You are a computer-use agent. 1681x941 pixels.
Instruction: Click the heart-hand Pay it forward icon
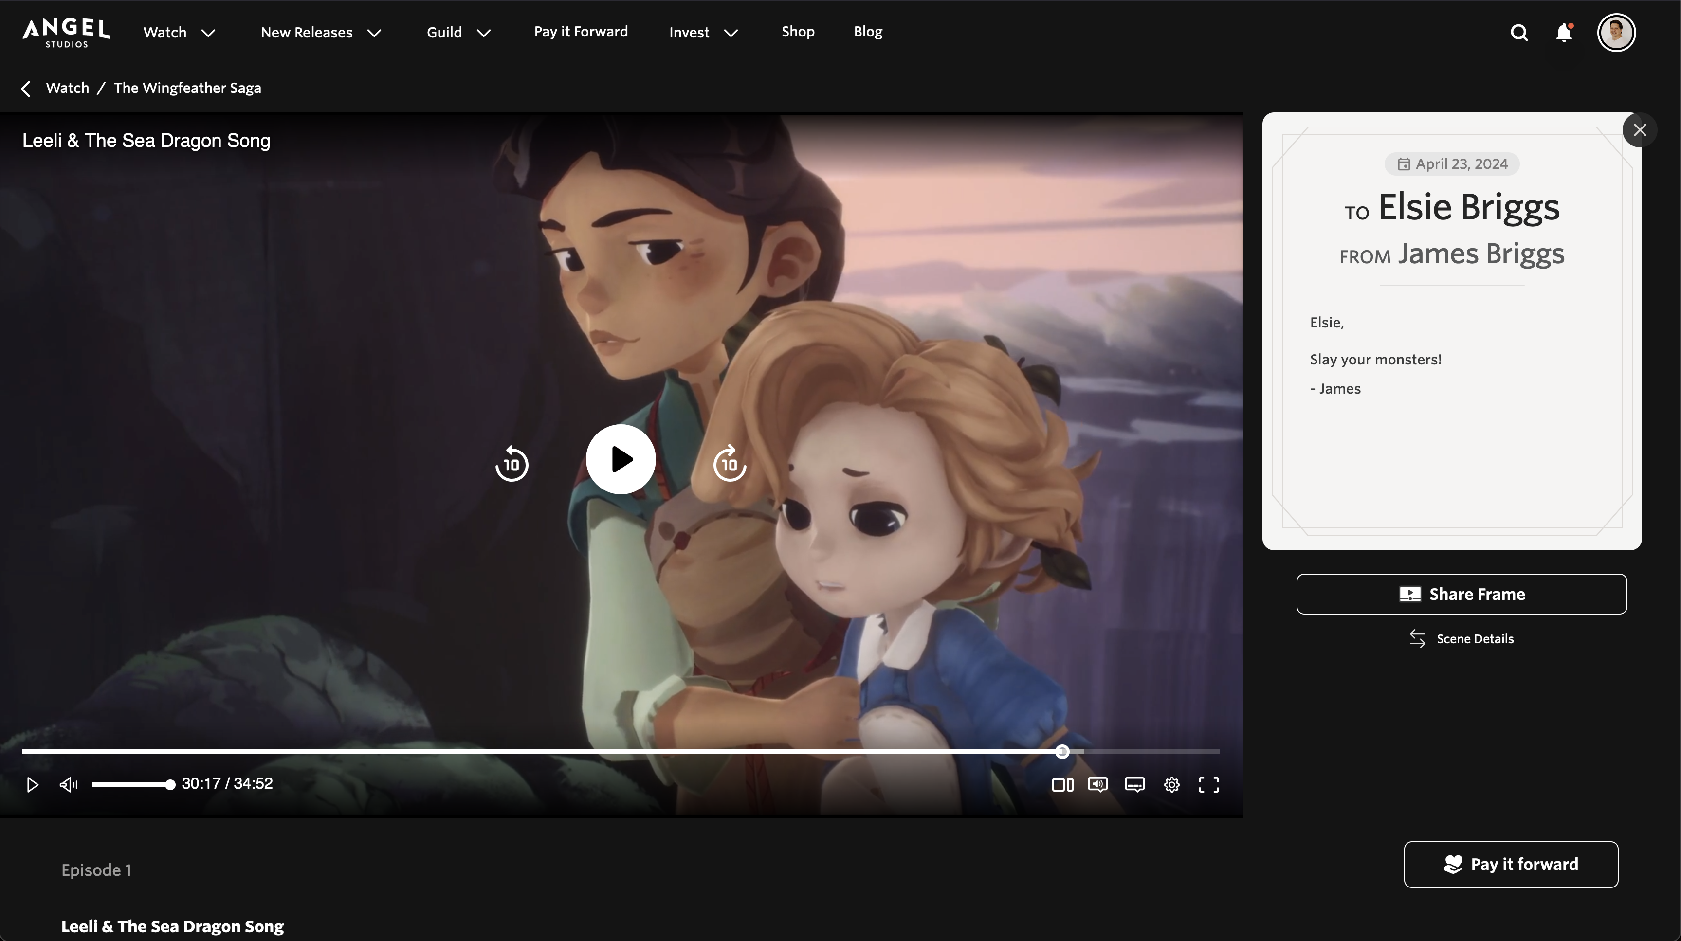(1453, 864)
